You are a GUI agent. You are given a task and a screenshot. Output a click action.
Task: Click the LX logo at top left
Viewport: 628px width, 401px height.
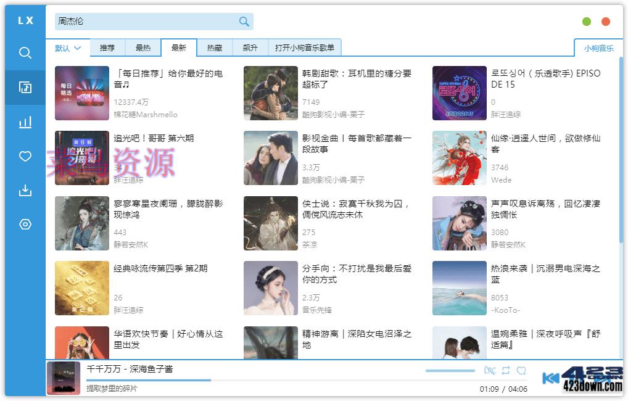pos(24,20)
